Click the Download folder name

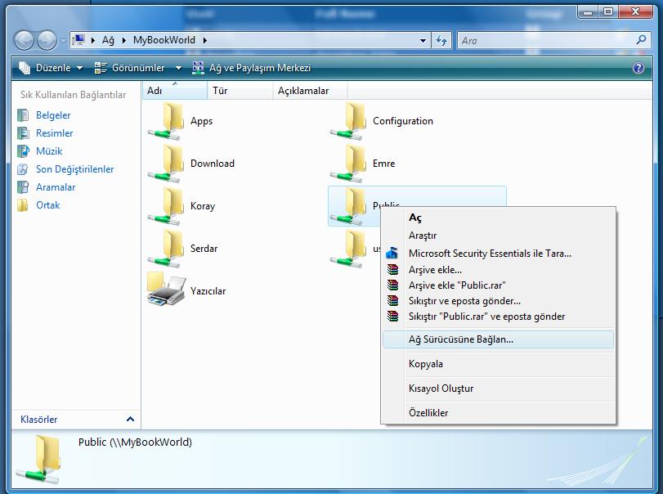[213, 164]
